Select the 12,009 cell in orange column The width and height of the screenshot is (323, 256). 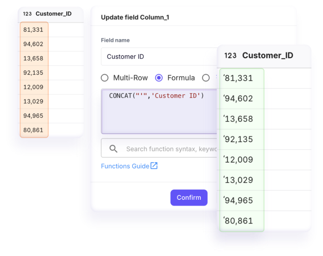[x=34, y=87]
